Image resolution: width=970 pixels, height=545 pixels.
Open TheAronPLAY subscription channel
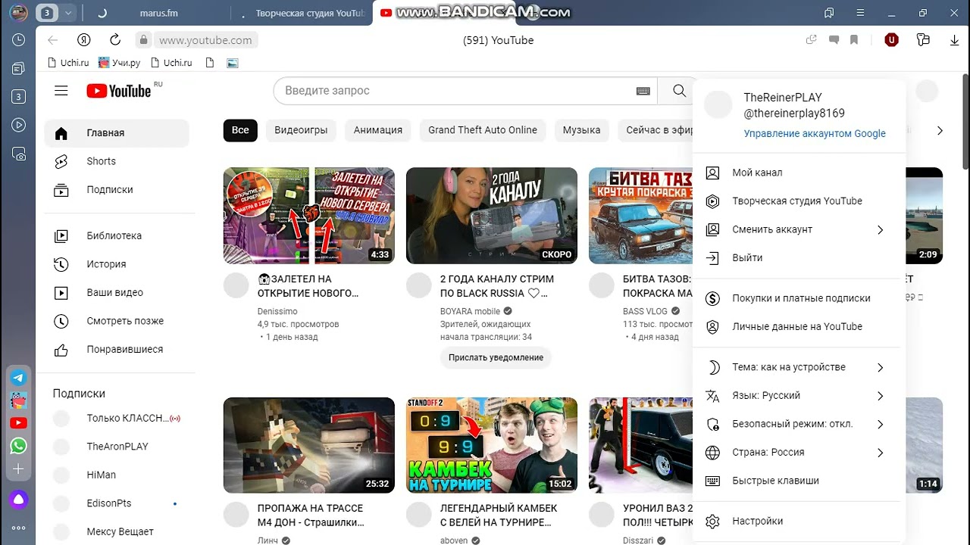[x=117, y=447]
